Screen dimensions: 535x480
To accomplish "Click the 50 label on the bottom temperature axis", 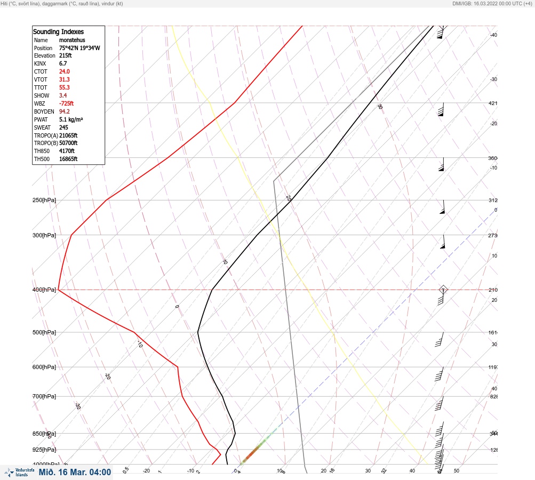I will tap(457, 471).
